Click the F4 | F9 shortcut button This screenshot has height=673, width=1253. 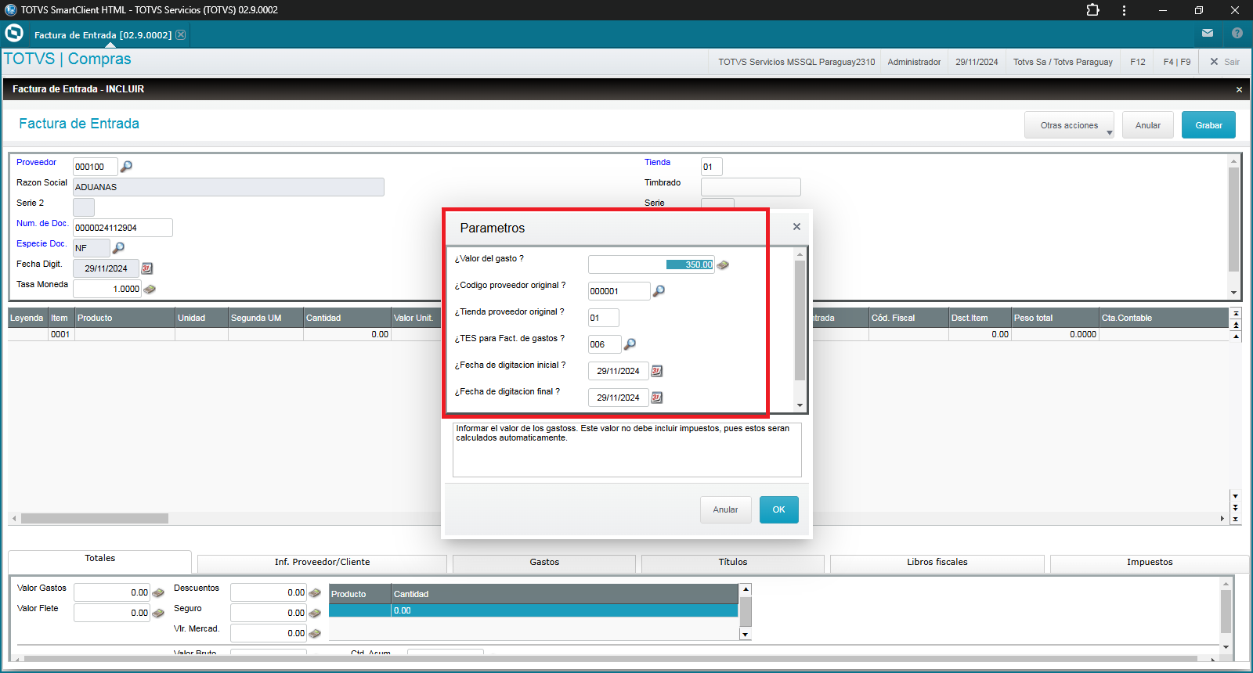click(x=1176, y=62)
